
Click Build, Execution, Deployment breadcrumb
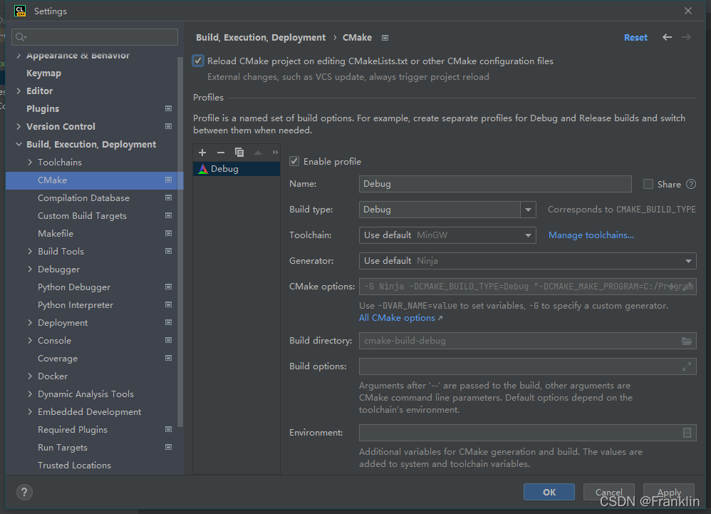pyautogui.click(x=261, y=38)
